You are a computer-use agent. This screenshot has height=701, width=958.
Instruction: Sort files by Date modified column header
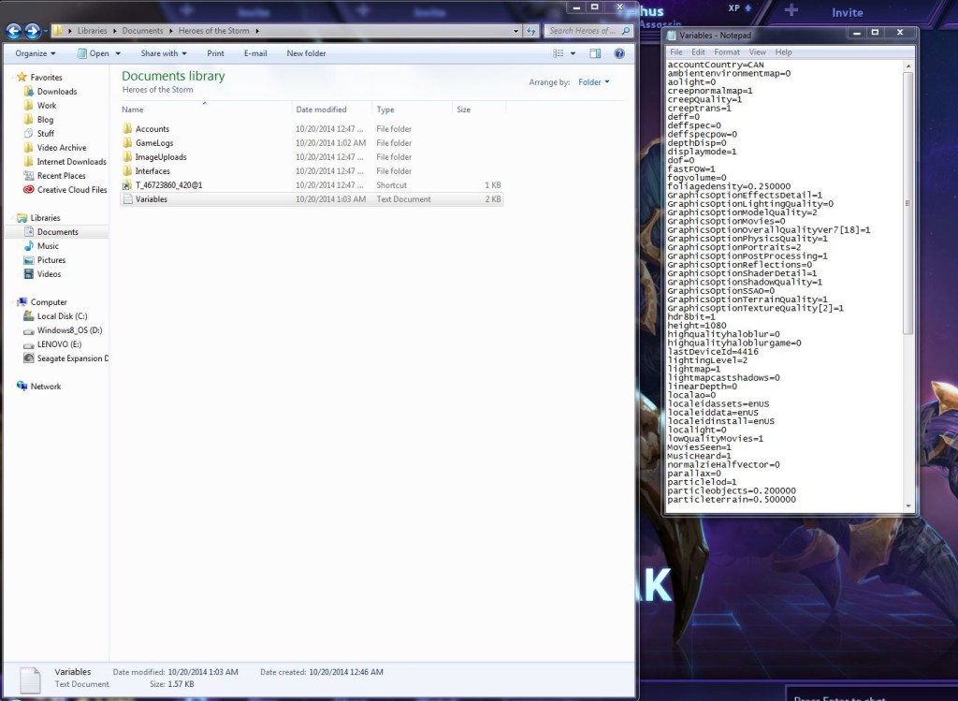(332, 110)
